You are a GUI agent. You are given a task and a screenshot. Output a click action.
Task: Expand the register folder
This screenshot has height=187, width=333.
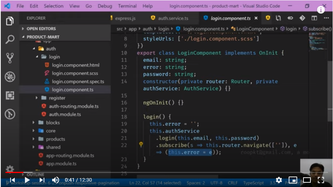(x=37, y=98)
